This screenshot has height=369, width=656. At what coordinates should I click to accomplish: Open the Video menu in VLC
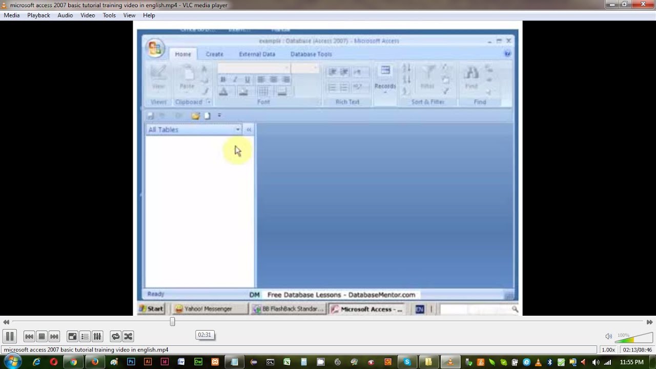coord(88,15)
